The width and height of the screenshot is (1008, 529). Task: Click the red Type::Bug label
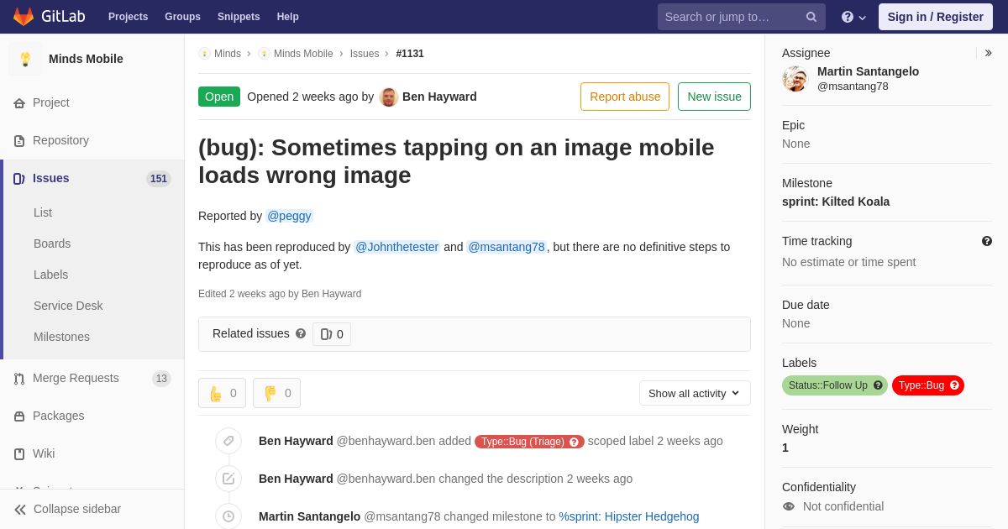pyautogui.click(x=921, y=385)
